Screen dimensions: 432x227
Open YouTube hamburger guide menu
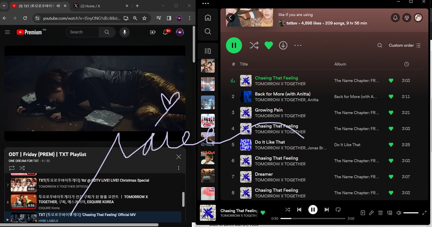point(7,32)
